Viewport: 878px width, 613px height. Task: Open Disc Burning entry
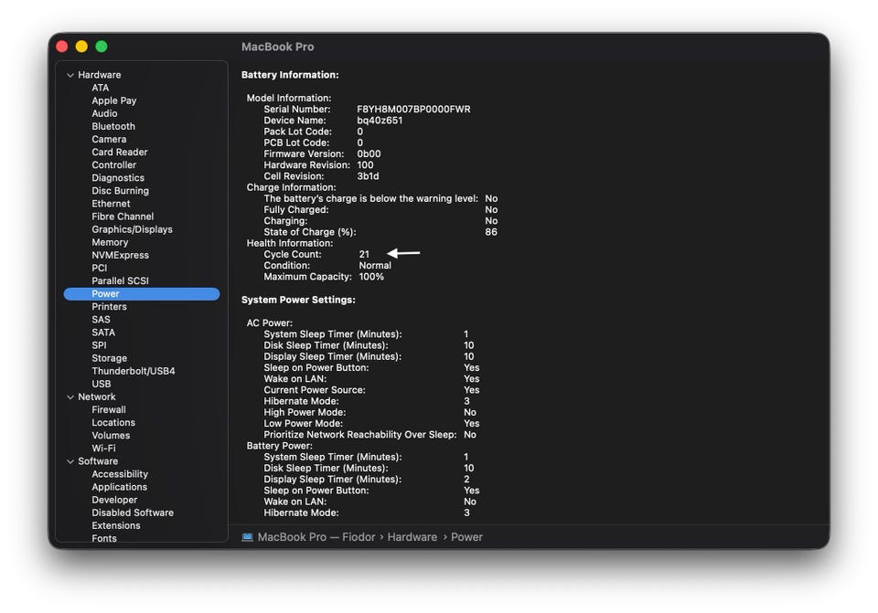coord(121,191)
